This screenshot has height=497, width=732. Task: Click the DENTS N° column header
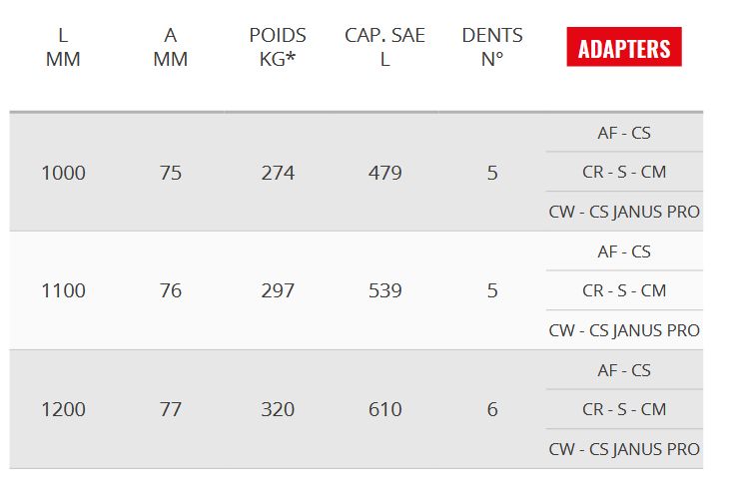point(492,47)
